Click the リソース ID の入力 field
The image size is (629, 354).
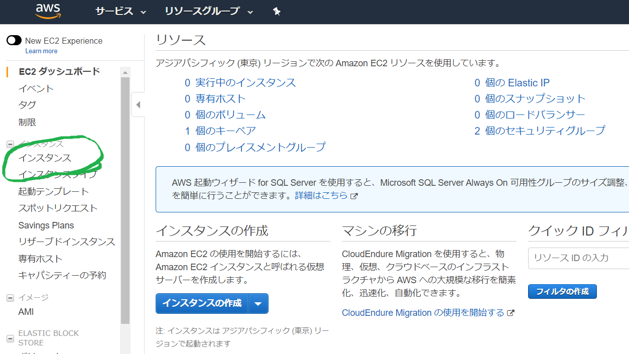pyautogui.click(x=578, y=258)
